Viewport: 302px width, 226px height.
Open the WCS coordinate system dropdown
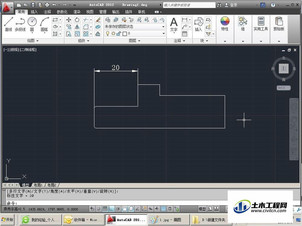click(284, 88)
